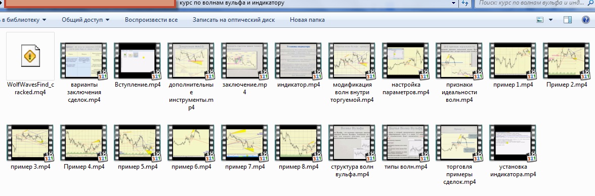Click the help question mark icon
The width and height of the screenshot is (595, 196).
[x=586, y=20]
